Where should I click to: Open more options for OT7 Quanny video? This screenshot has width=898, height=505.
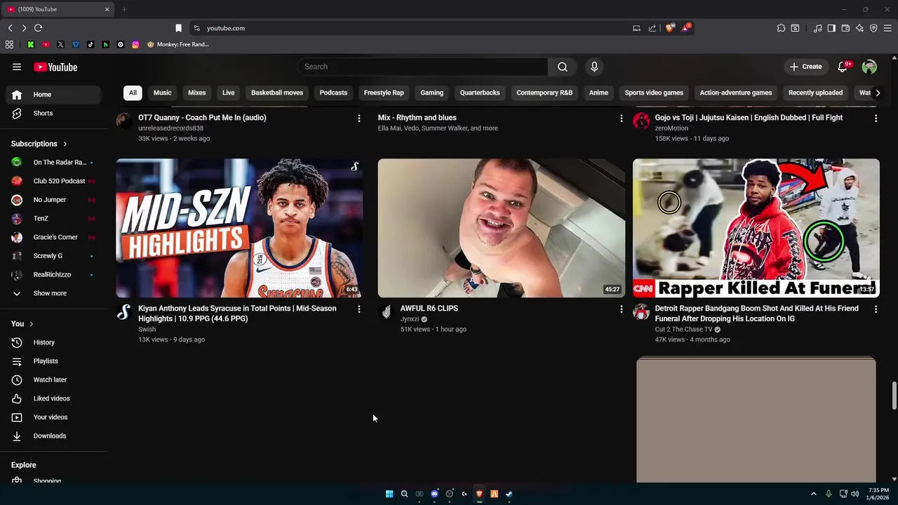click(359, 119)
